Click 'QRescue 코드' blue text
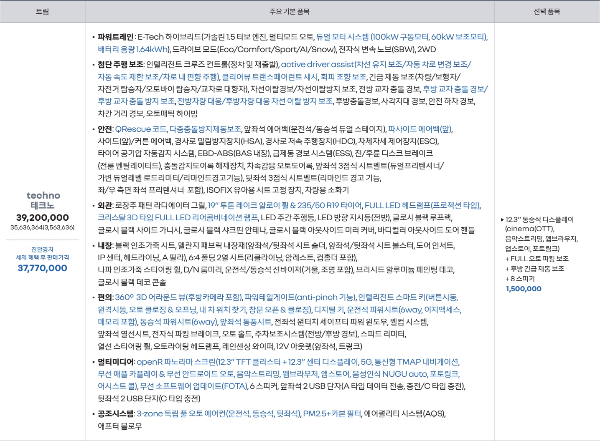Viewport: 600px width, 441px height. [140, 129]
